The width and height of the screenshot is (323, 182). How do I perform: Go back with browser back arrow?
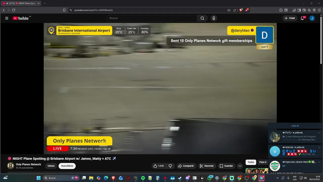click(4, 10)
